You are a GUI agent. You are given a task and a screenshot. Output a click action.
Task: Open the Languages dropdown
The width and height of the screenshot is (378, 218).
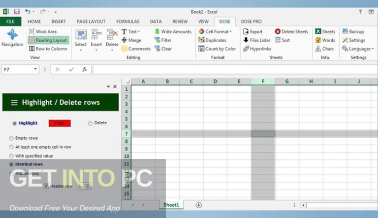pyautogui.click(x=358, y=49)
